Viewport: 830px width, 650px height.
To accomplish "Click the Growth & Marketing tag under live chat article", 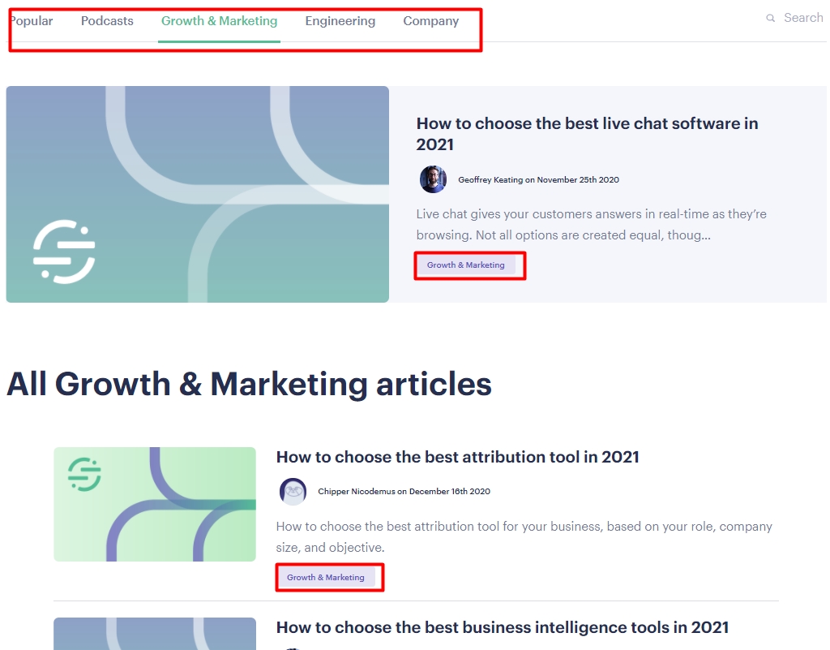I will (x=466, y=265).
